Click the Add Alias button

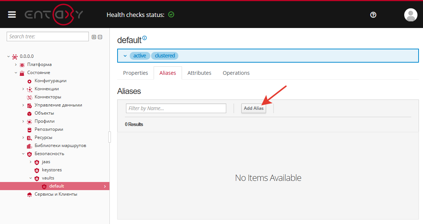point(254,108)
